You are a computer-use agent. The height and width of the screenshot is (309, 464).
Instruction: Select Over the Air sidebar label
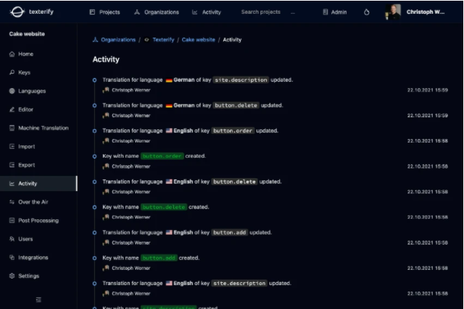click(x=33, y=202)
